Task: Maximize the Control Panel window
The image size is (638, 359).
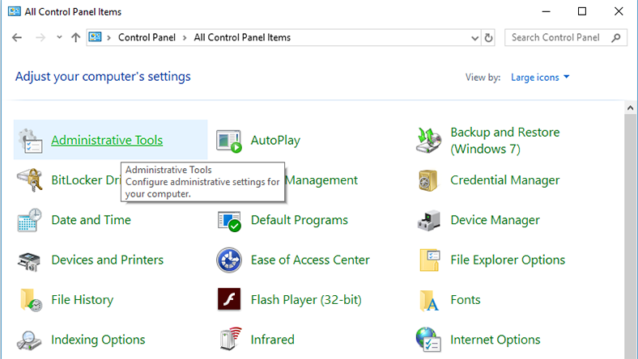Action: [582, 11]
